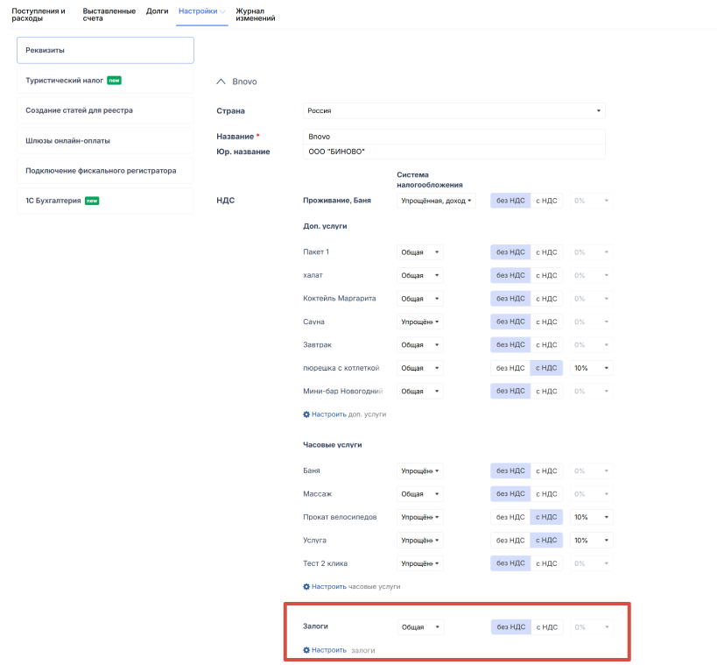
Task: Open 1С Бухгалтерия sidebar item
Action: [x=105, y=201]
